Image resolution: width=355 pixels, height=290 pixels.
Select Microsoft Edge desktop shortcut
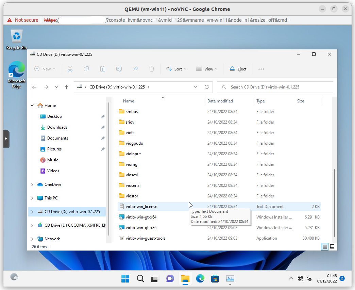point(16,75)
